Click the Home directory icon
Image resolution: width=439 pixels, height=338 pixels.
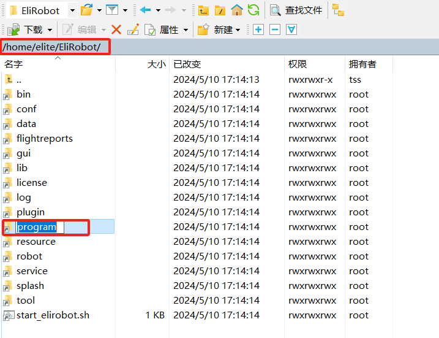point(237,10)
